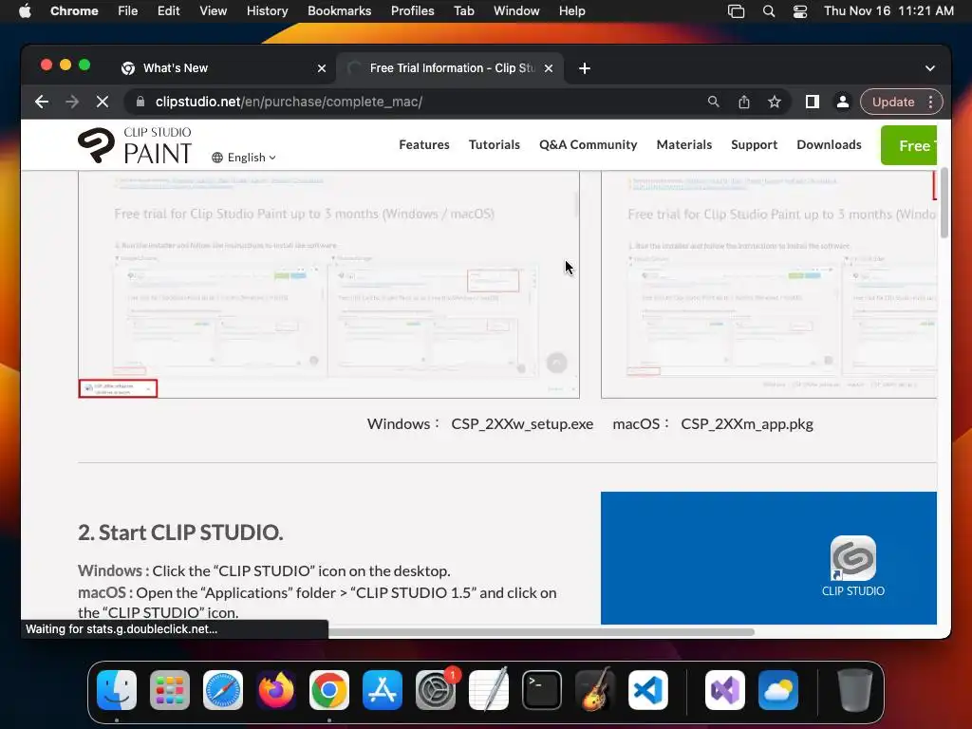Image resolution: width=972 pixels, height=729 pixels.
Task: Open the Window menu
Action: point(516,10)
